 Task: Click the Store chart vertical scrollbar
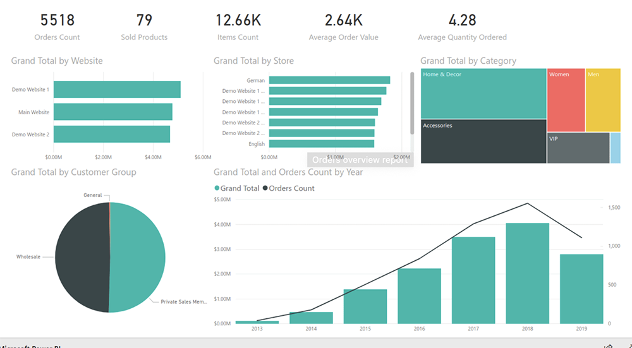pyautogui.click(x=412, y=103)
